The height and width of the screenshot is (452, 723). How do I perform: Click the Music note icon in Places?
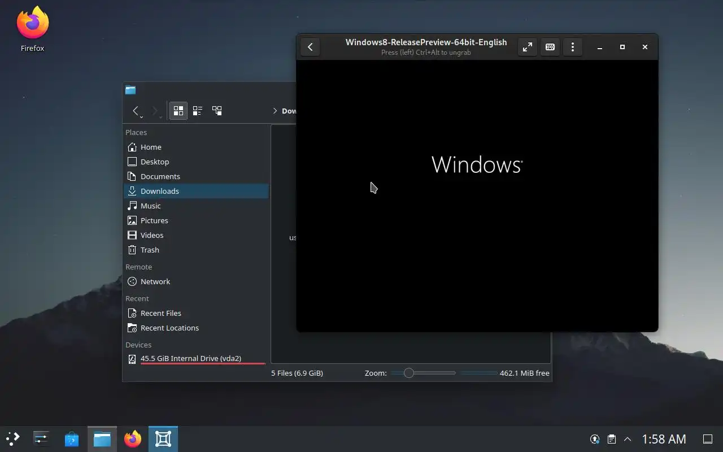132,206
